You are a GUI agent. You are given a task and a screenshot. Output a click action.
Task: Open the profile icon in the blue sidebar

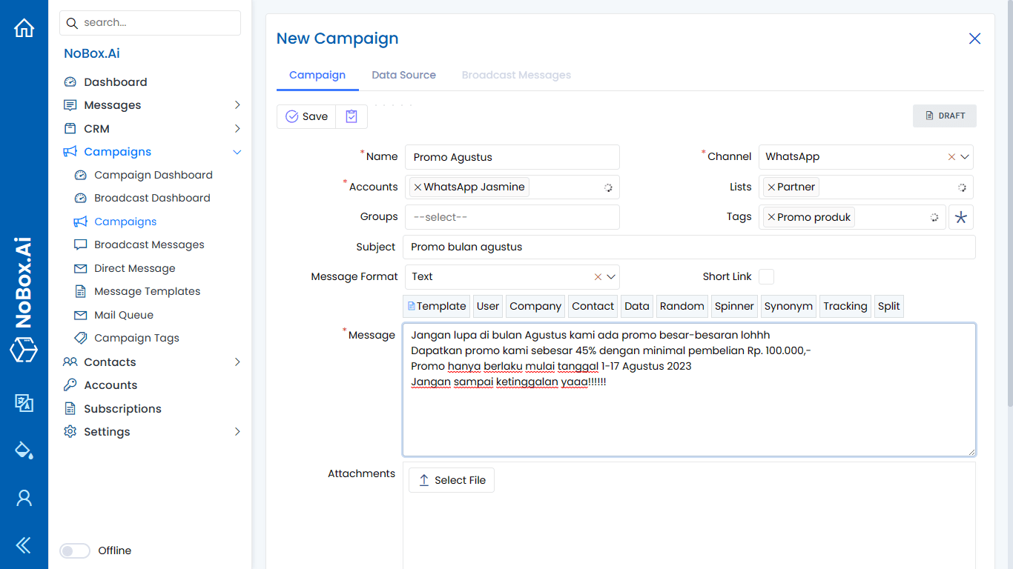pyautogui.click(x=24, y=498)
